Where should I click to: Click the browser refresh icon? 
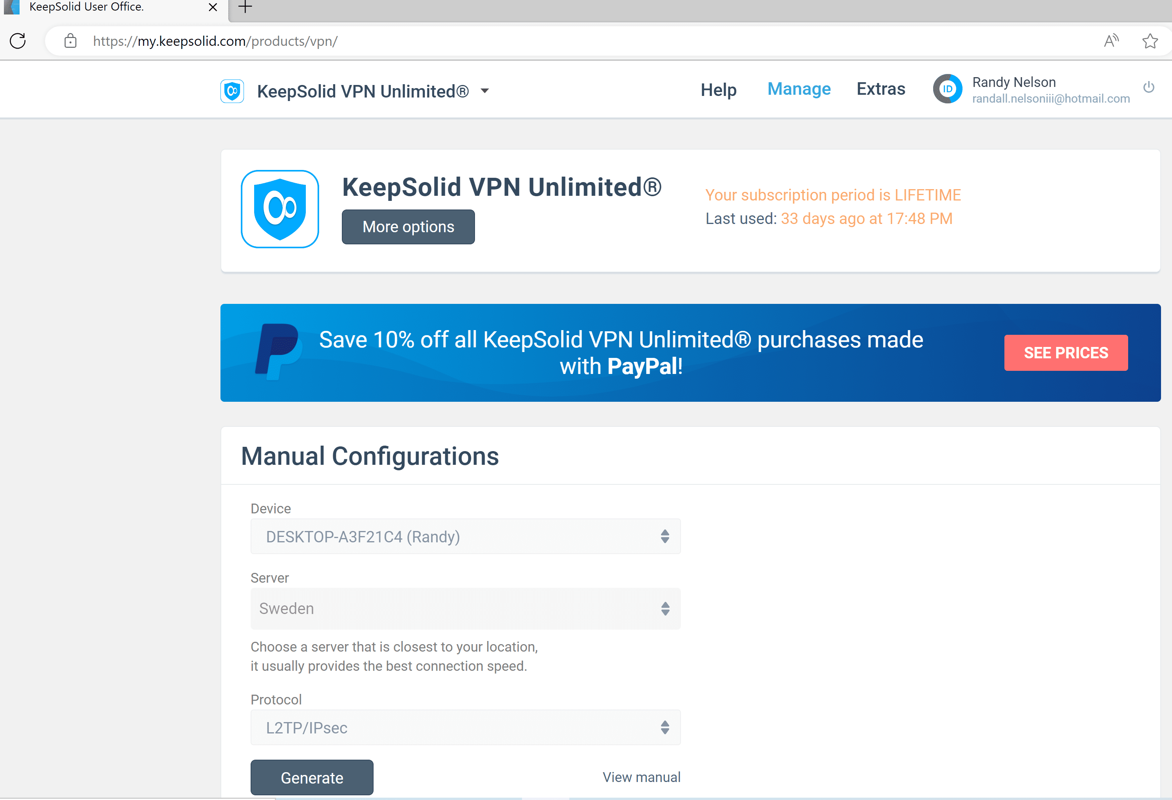click(x=18, y=41)
